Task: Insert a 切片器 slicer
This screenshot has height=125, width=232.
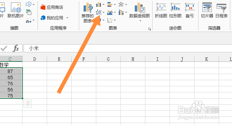Action: coord(207,10)
